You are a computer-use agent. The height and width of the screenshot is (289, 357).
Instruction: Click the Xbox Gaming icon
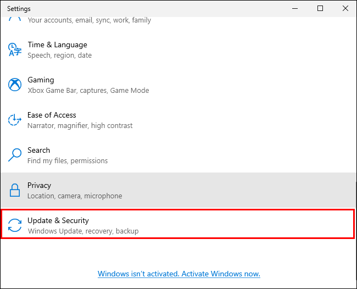(14, 85)
